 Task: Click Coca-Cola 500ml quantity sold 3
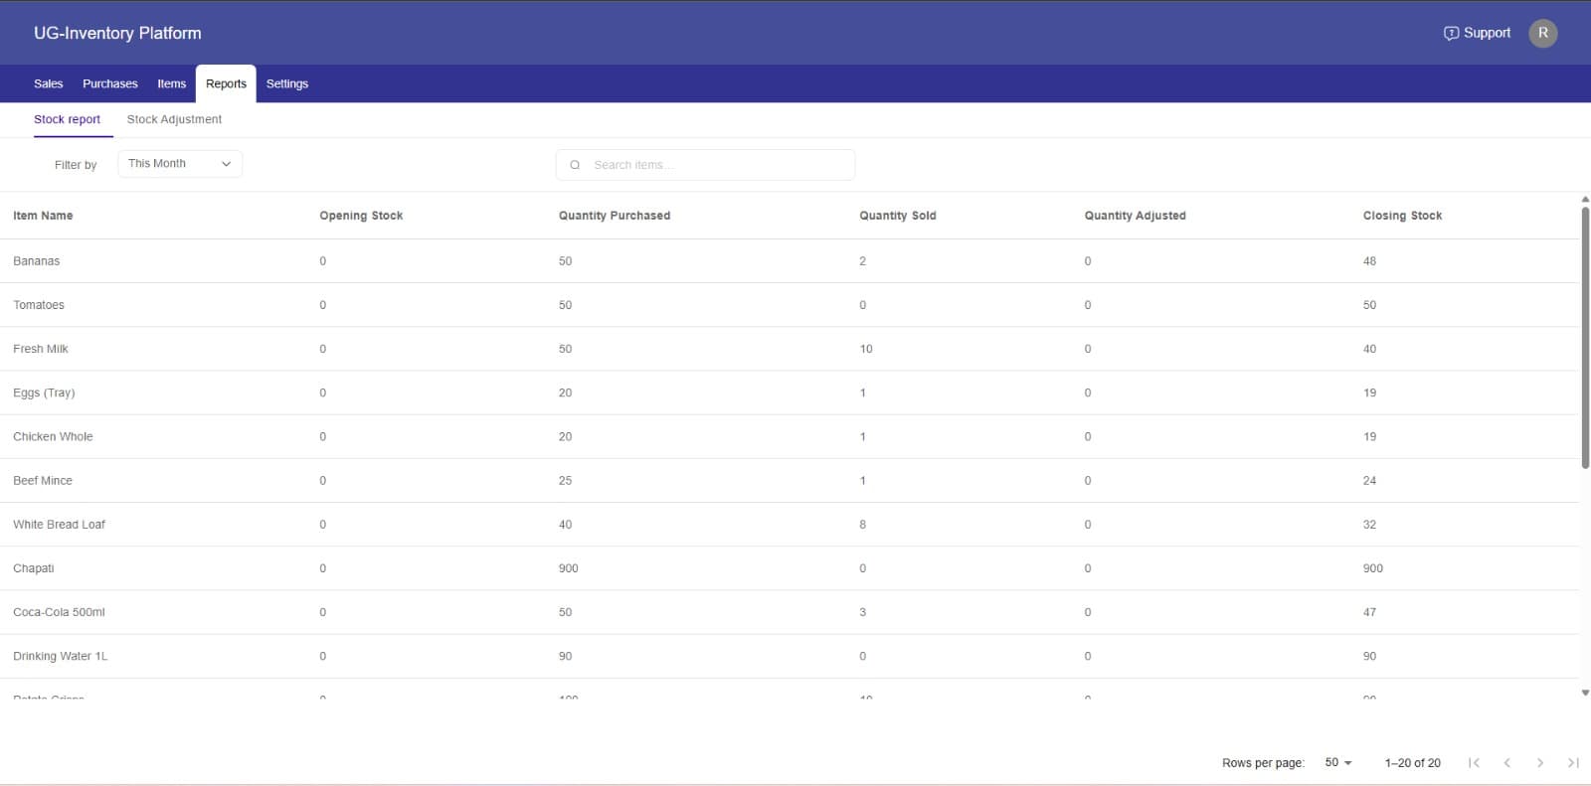coord(862,612)
